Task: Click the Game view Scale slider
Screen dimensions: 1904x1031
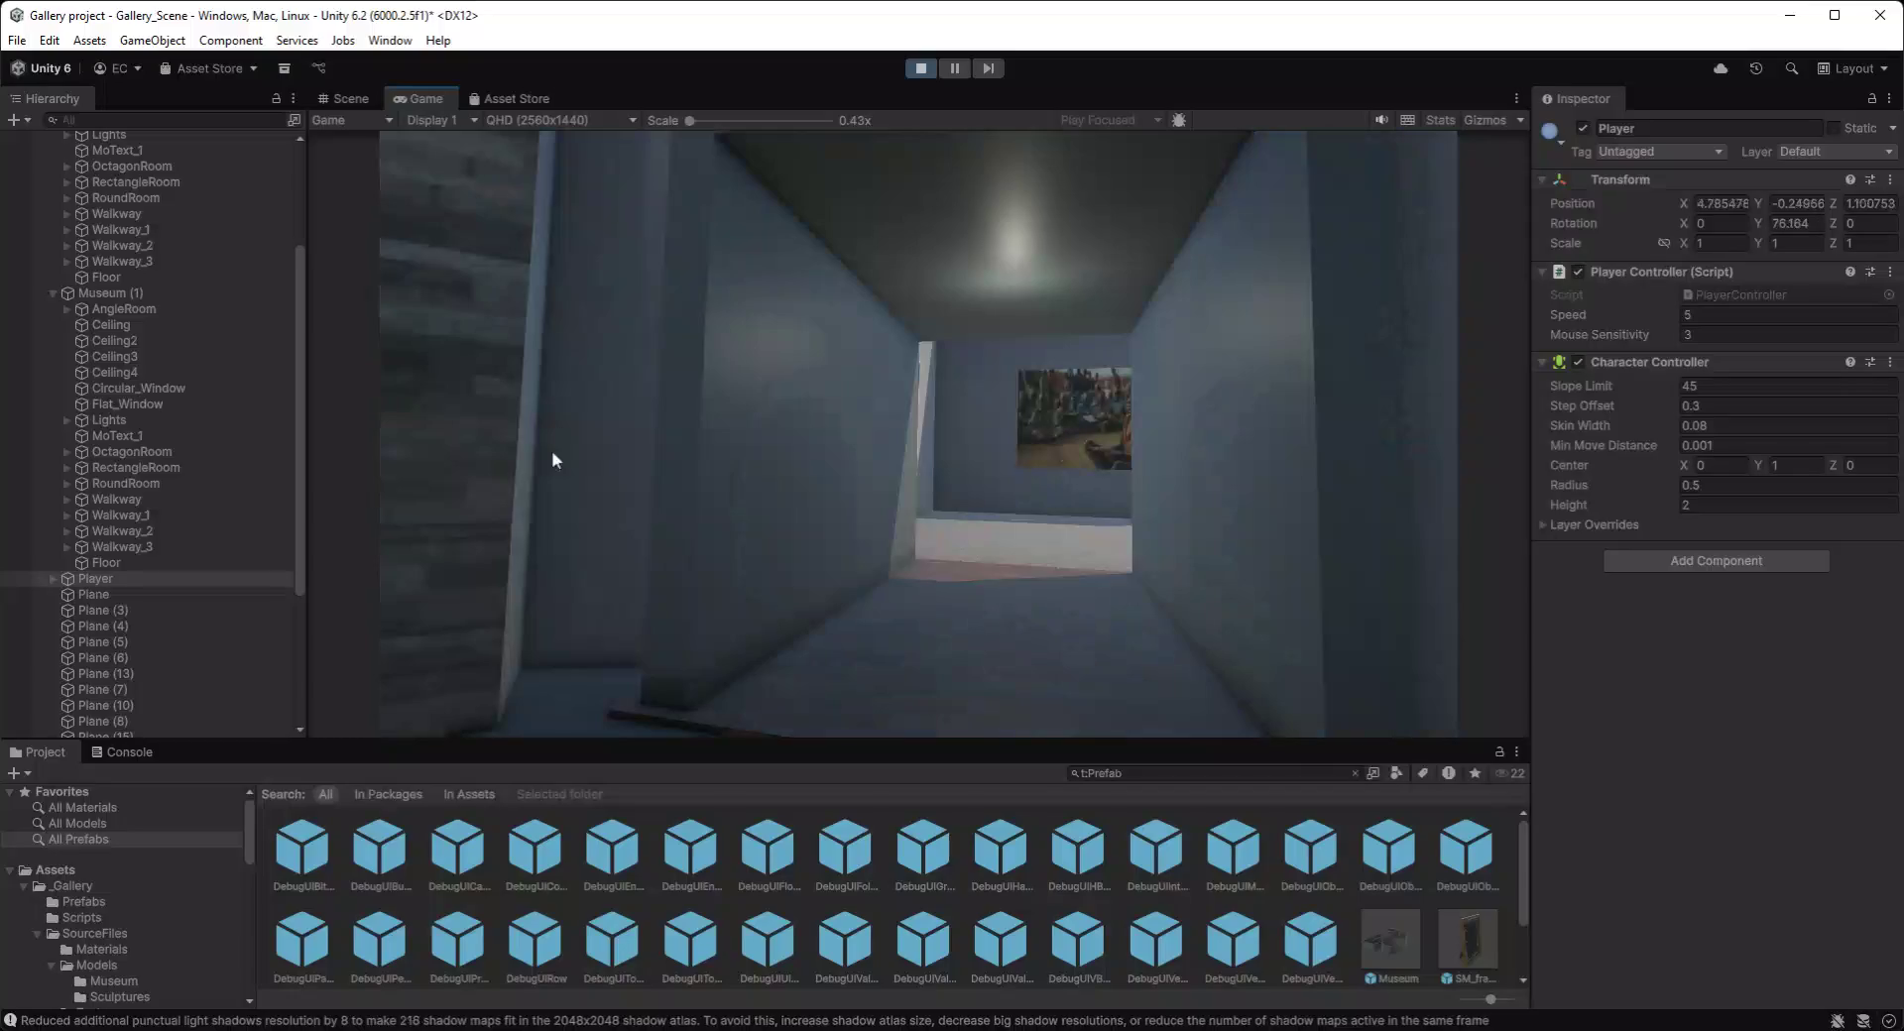Action: [761, 121]
